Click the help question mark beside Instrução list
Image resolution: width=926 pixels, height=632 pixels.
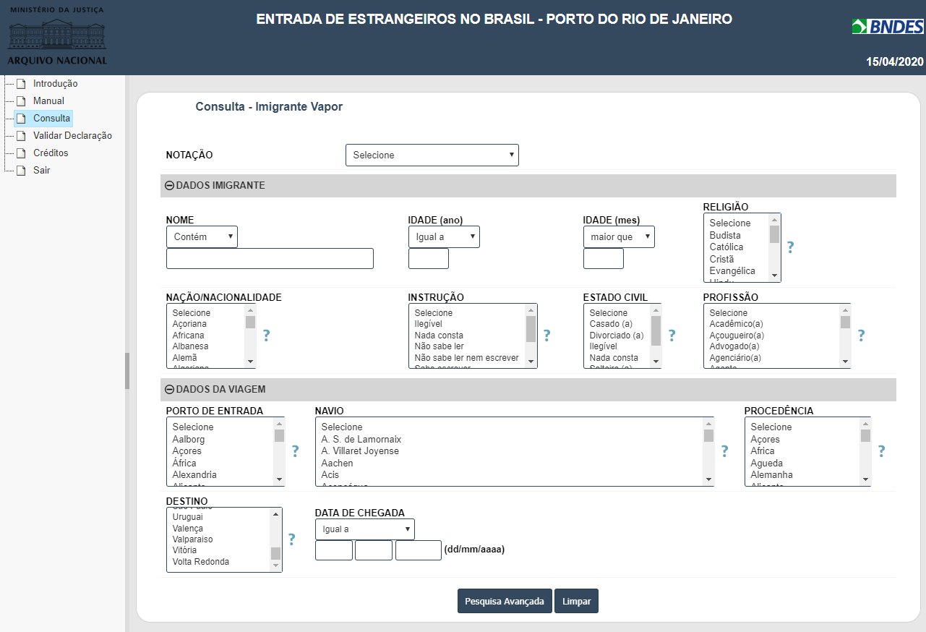click(546, 336)
